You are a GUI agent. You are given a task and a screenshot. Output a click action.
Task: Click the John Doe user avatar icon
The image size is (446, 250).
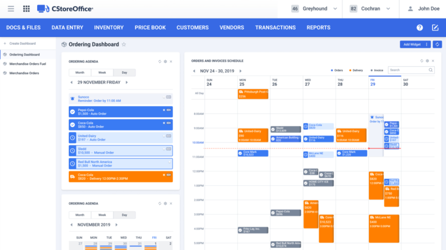point(410,9)
